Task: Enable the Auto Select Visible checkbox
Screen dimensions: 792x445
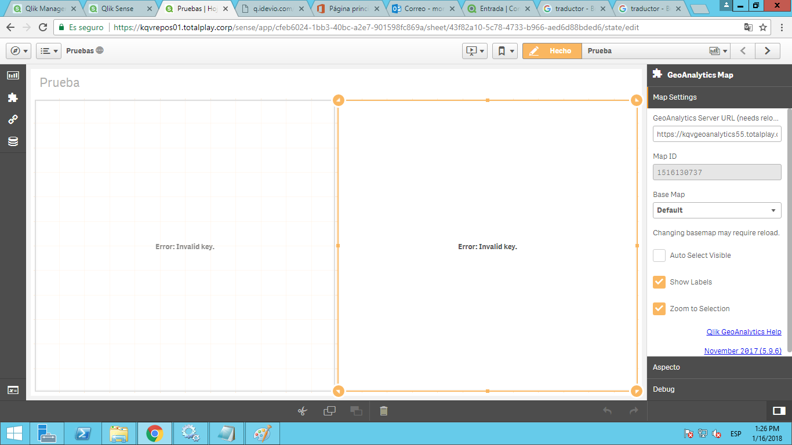Action: point(659,256)
